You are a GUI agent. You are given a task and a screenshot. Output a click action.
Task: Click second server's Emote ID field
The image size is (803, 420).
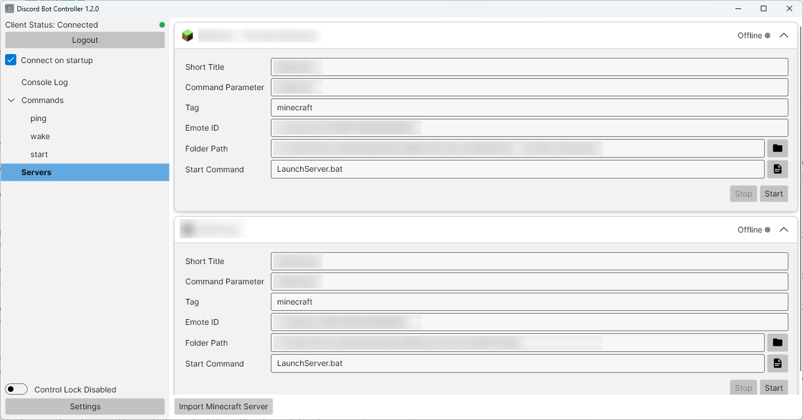pos(529,322)
